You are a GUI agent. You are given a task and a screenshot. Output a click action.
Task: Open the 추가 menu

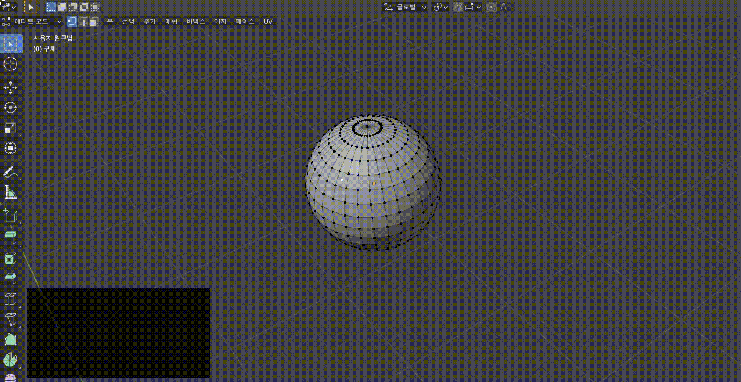[x=150, y=21]
